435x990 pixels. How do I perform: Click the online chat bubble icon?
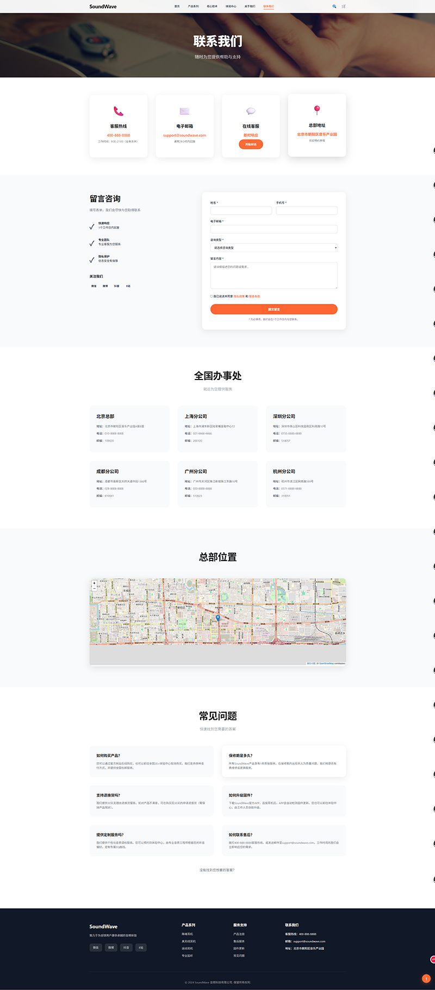(x=251, y=111)
